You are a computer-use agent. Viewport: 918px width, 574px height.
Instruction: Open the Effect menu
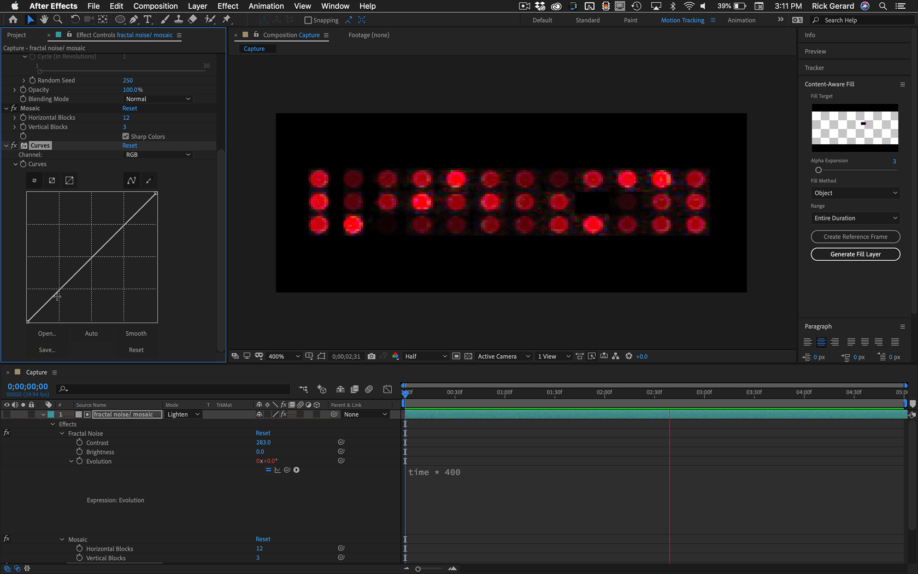[228, 6]
